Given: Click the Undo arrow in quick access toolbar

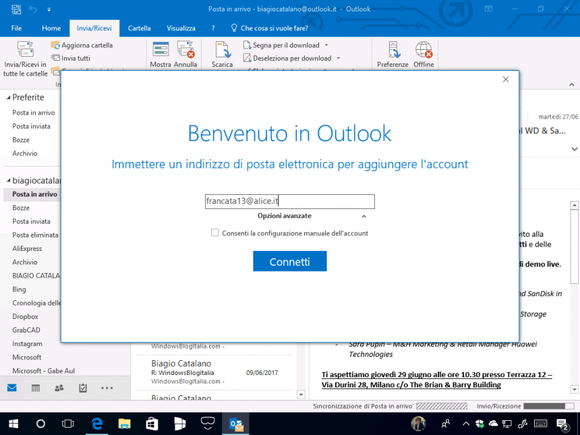Looking at the screenshot, I should [33, 9].
